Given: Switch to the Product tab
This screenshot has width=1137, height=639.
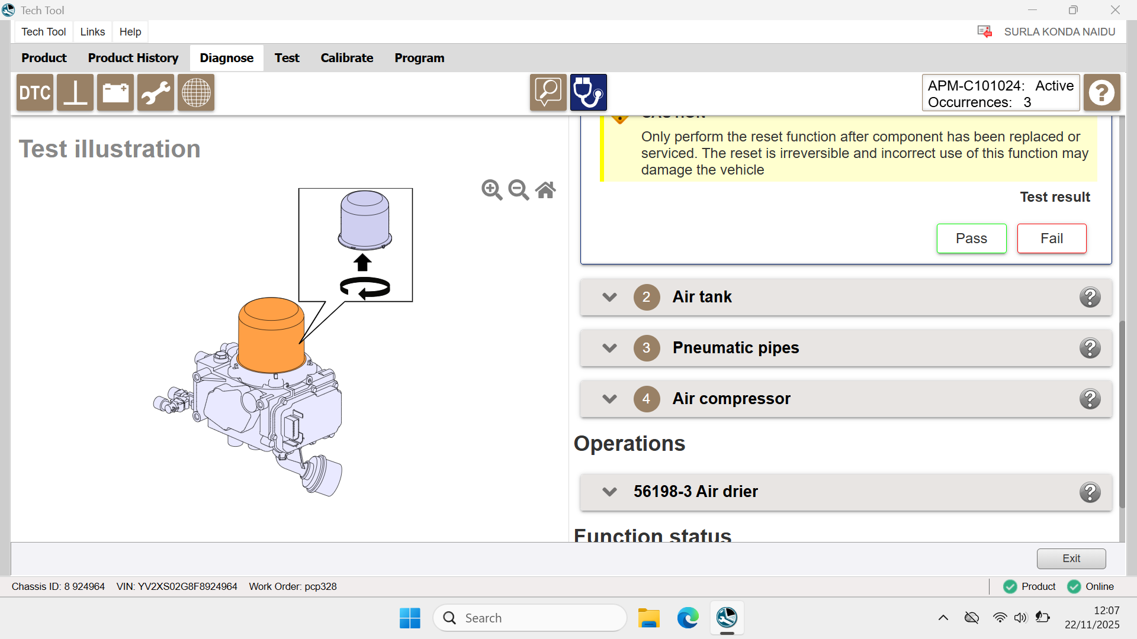Looking at the screenshot, I should click(x=44, y=58).
